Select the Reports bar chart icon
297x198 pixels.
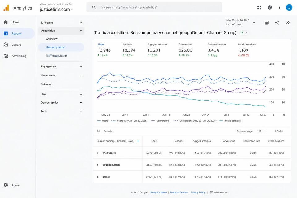pyautogui.click(x=6, y=33)
